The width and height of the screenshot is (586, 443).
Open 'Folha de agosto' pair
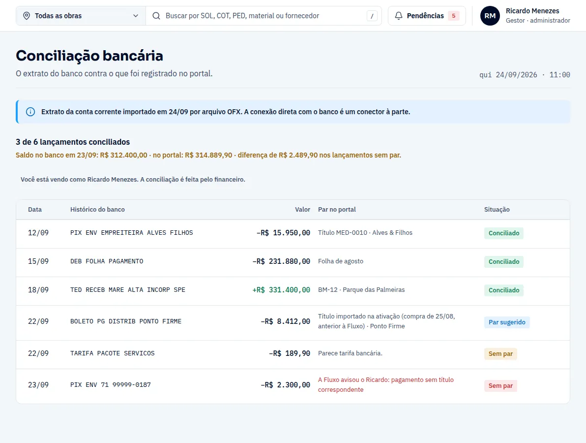tap(341, 261)
